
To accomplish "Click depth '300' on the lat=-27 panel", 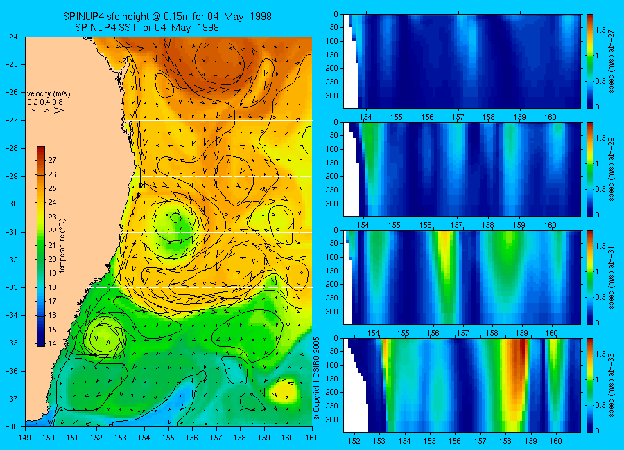I will 332,96.
